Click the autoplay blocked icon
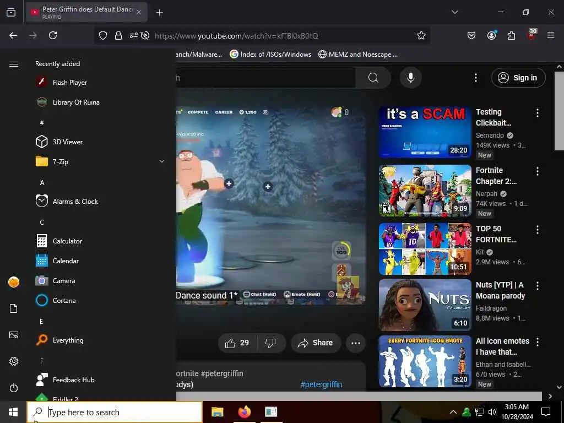 pos(145,35)
